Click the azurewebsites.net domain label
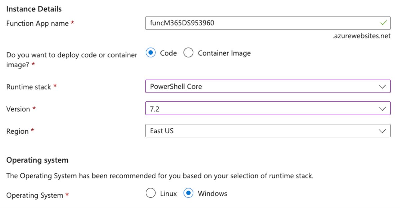400x208 pixels. pos(361,36)
